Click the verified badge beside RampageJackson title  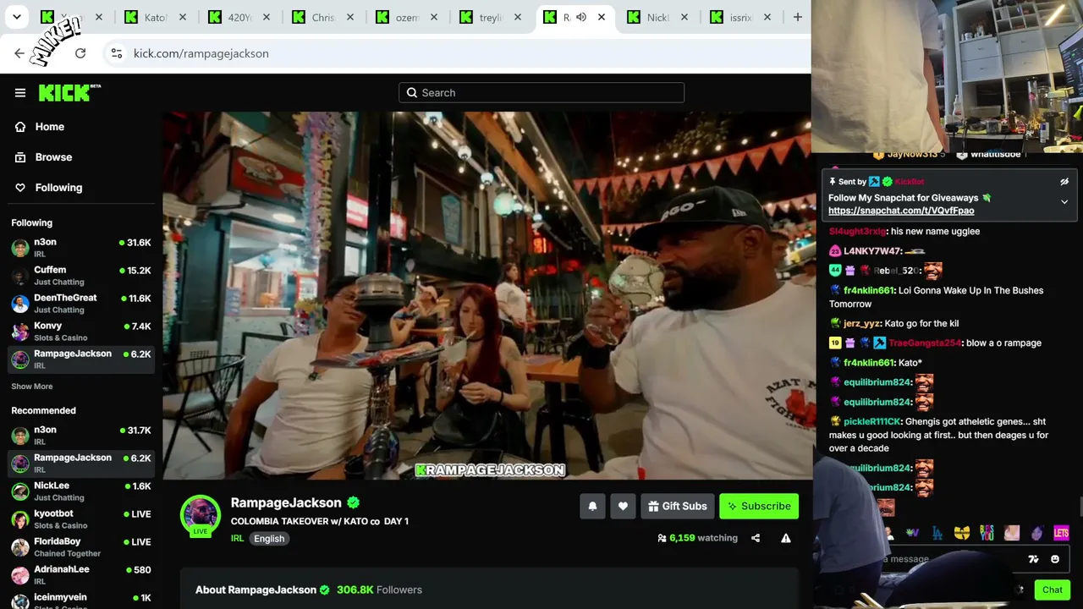click(354, 502)
